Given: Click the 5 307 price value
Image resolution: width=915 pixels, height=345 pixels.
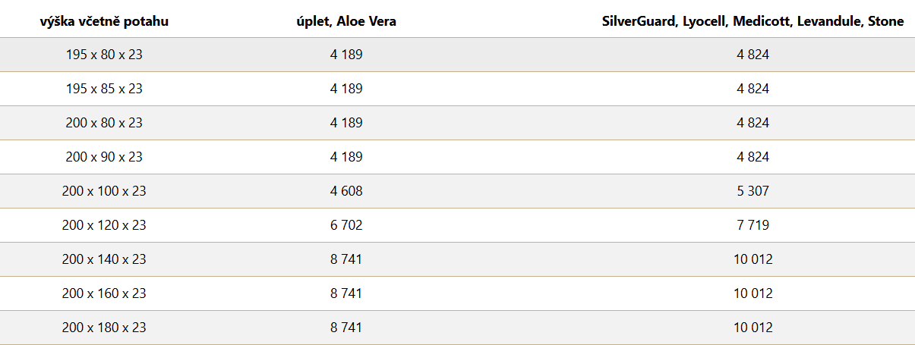Looking at the screenshot, I should [753, 191].
